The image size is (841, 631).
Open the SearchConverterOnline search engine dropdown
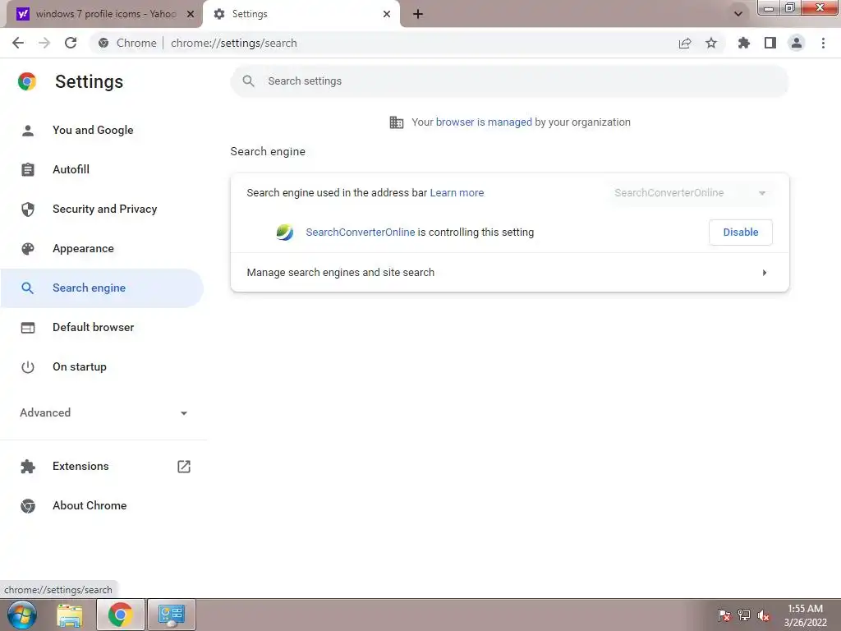click(x=691, y=192)
